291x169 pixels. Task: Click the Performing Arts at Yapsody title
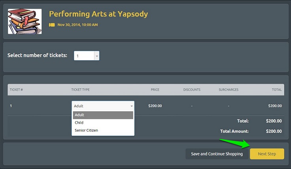click(x=98, y=14)
